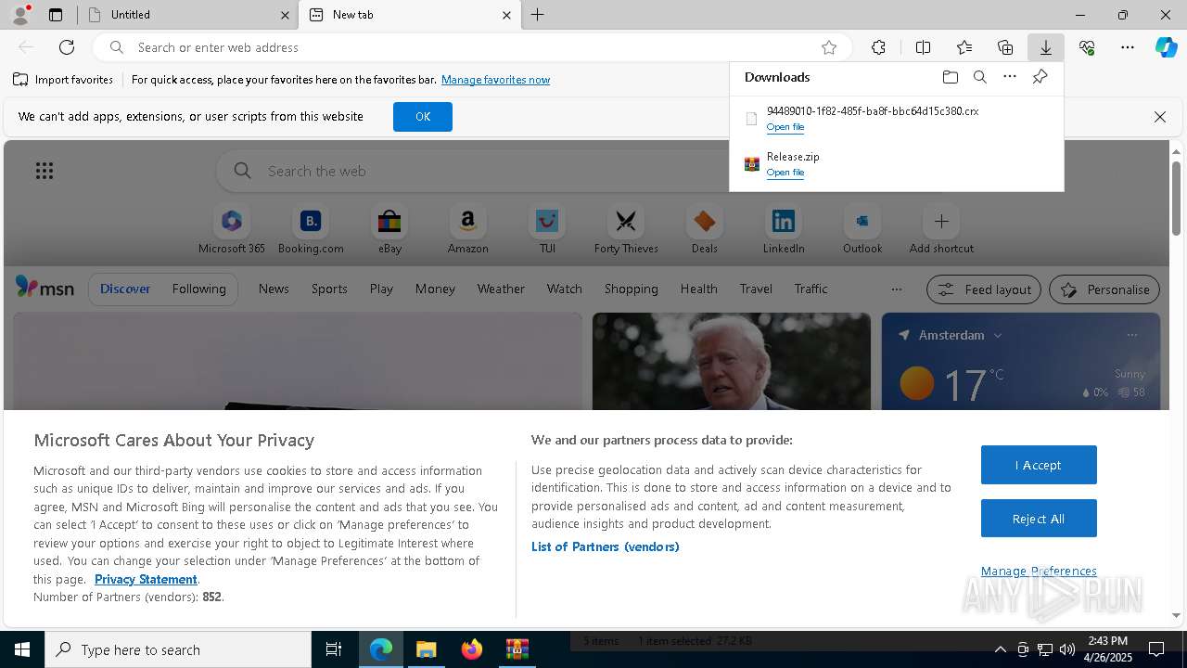Open the Sports menu item

point(329,289)
